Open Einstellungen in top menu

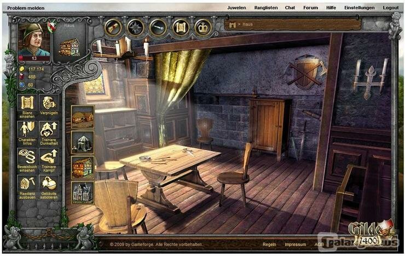coord(359,8)
